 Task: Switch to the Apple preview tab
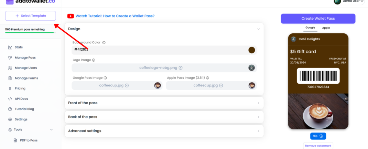click(326, 28)
